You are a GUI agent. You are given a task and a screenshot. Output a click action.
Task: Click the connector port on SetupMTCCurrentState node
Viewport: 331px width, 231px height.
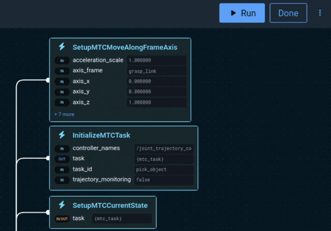point(48,212)
